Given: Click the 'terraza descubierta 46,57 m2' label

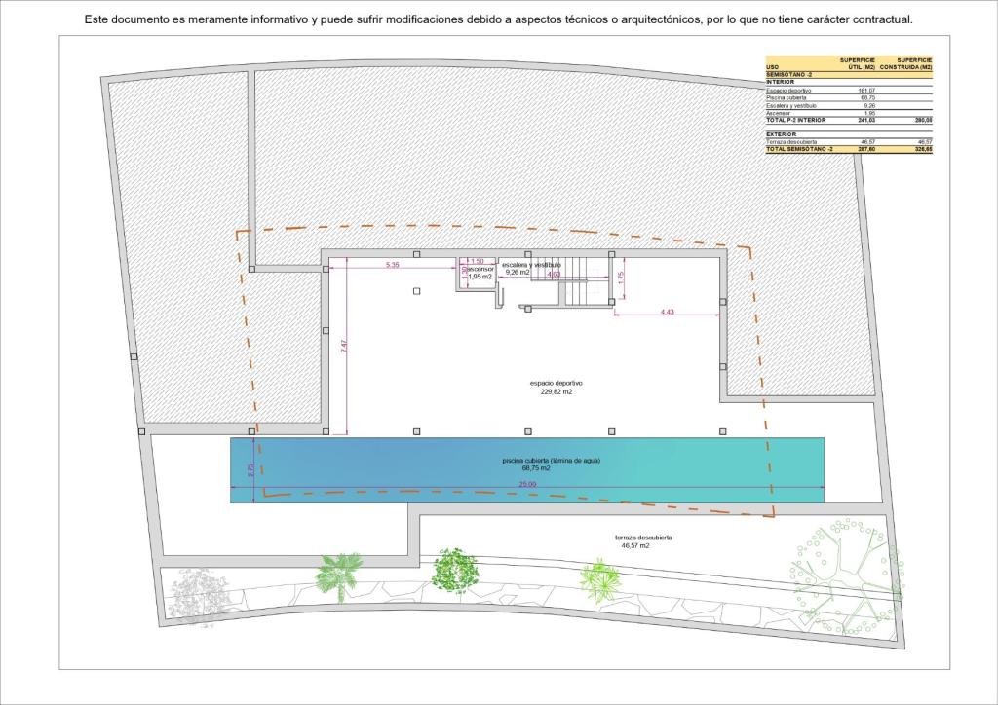Looking at the screenshot, I should [x=643, y=541].
